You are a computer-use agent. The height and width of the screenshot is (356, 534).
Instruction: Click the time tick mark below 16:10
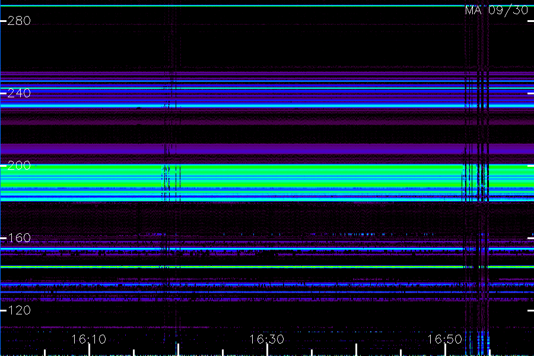point(89,350)
